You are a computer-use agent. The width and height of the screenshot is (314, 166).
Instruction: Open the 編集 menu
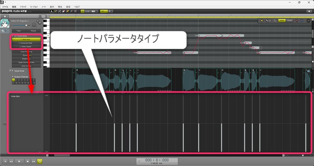pos(14,7)
